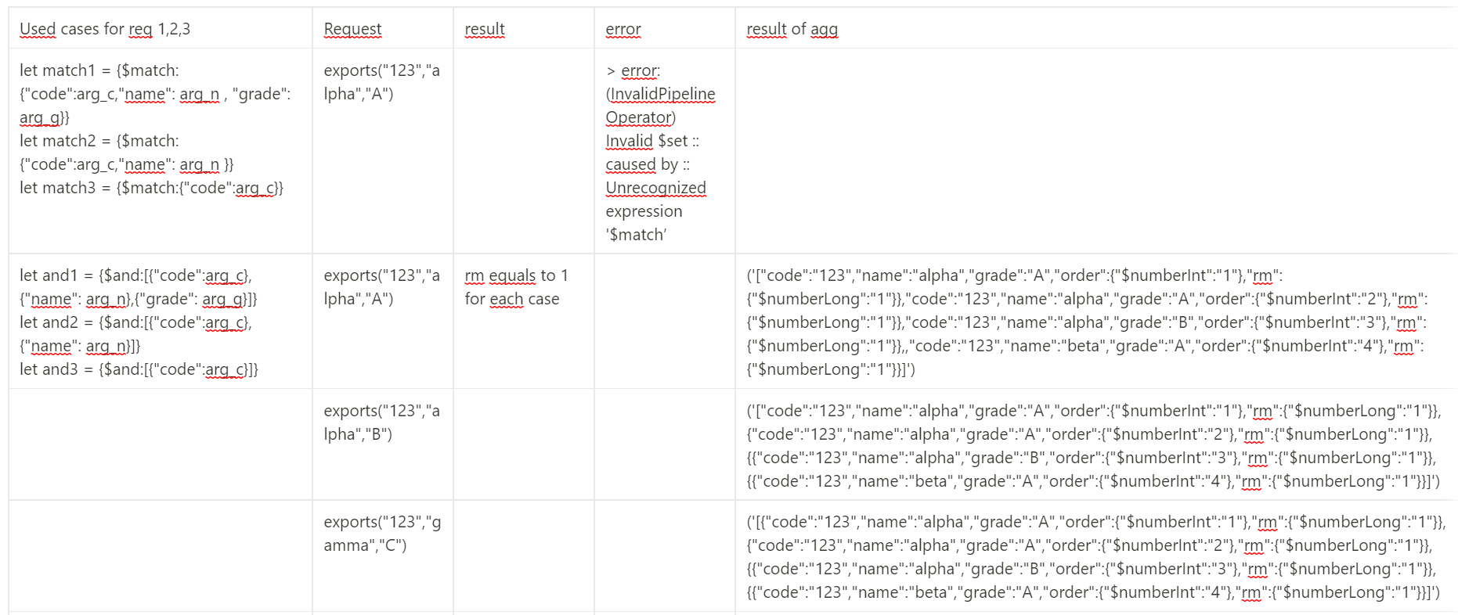Click the "Invalid $set ::" error text
Viewport: 1458px width, 615px height.
tap(652, 141)
